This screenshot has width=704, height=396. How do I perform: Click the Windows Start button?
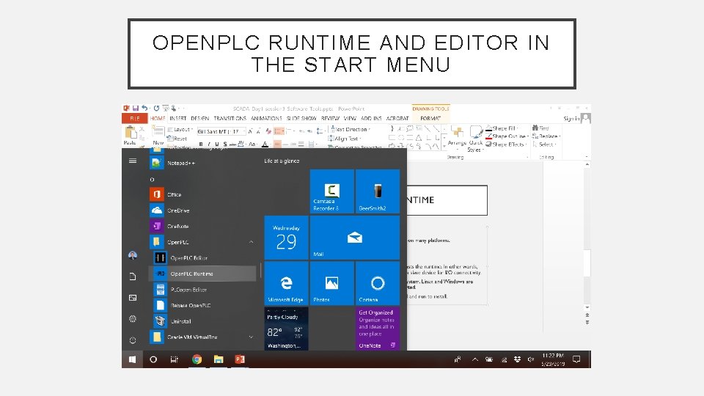(132, 359)
